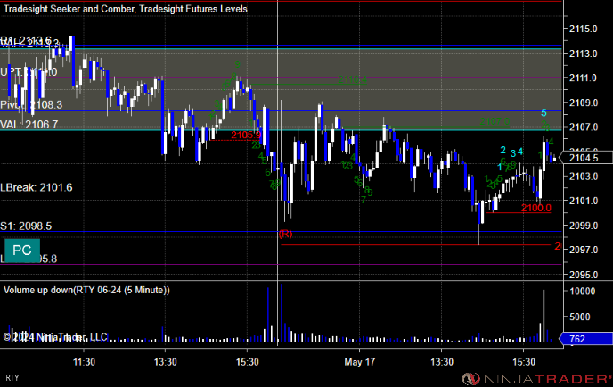Click the teal PC button
613x387 pixels.
[22, 251]
